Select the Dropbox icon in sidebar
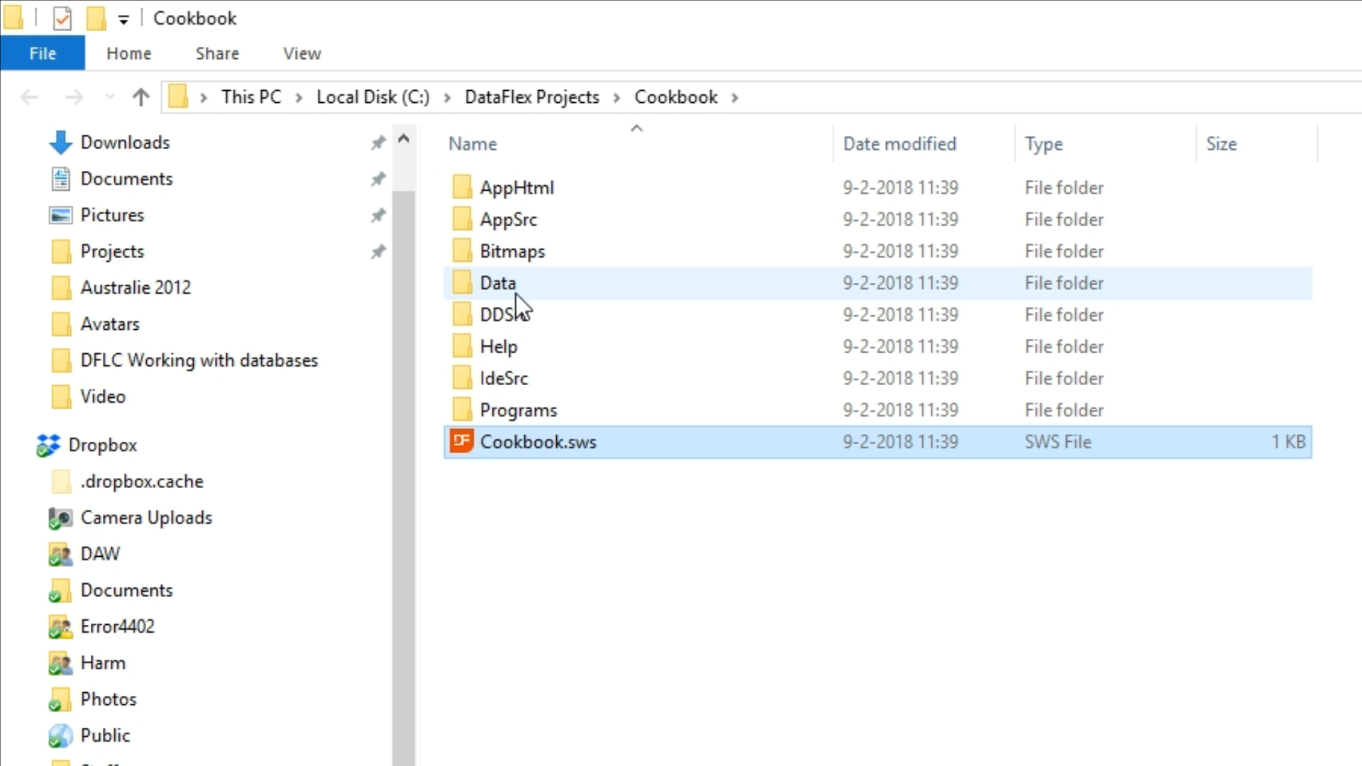The height and width of the screenshot is (766, 1362). pyautogui.click(x=48, y=445)
